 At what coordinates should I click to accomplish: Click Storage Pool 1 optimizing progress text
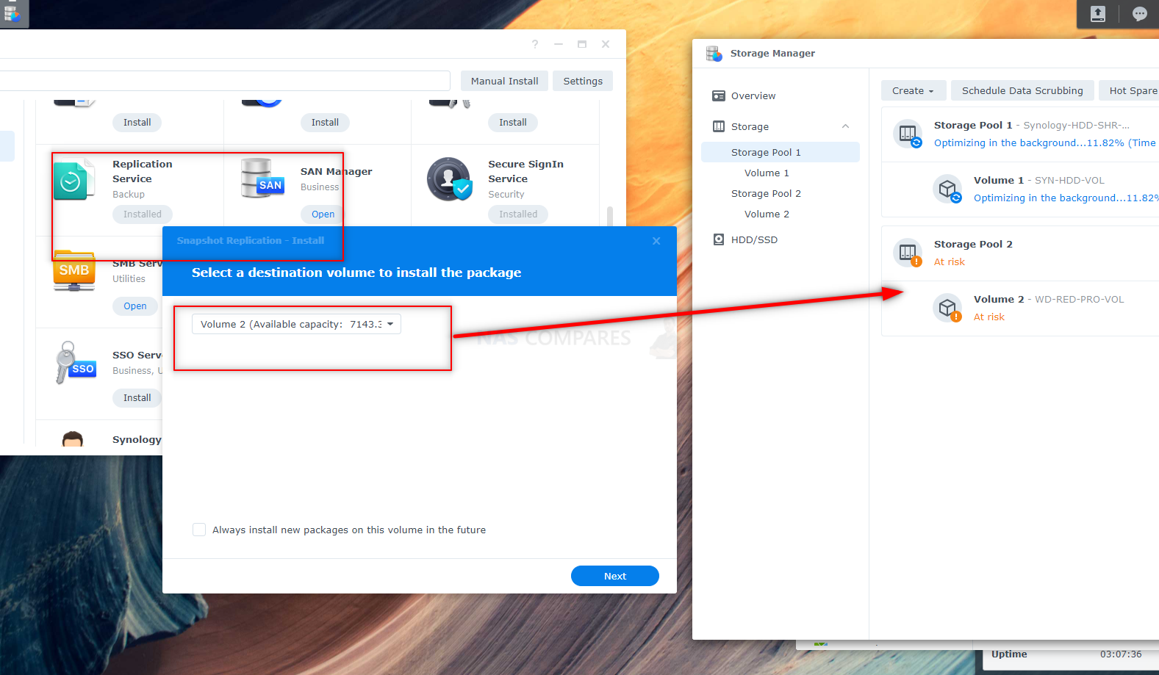(1045, 142)
